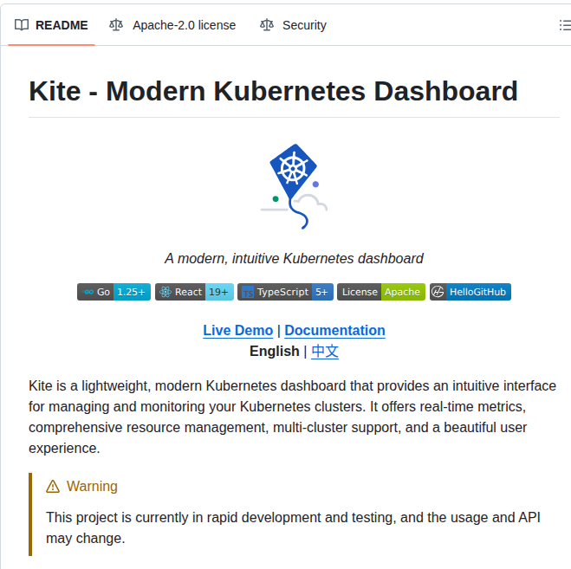Click the scale icon beside Apache-2.0 license
This screenshot has width=571, height=569.
[116, 25]
